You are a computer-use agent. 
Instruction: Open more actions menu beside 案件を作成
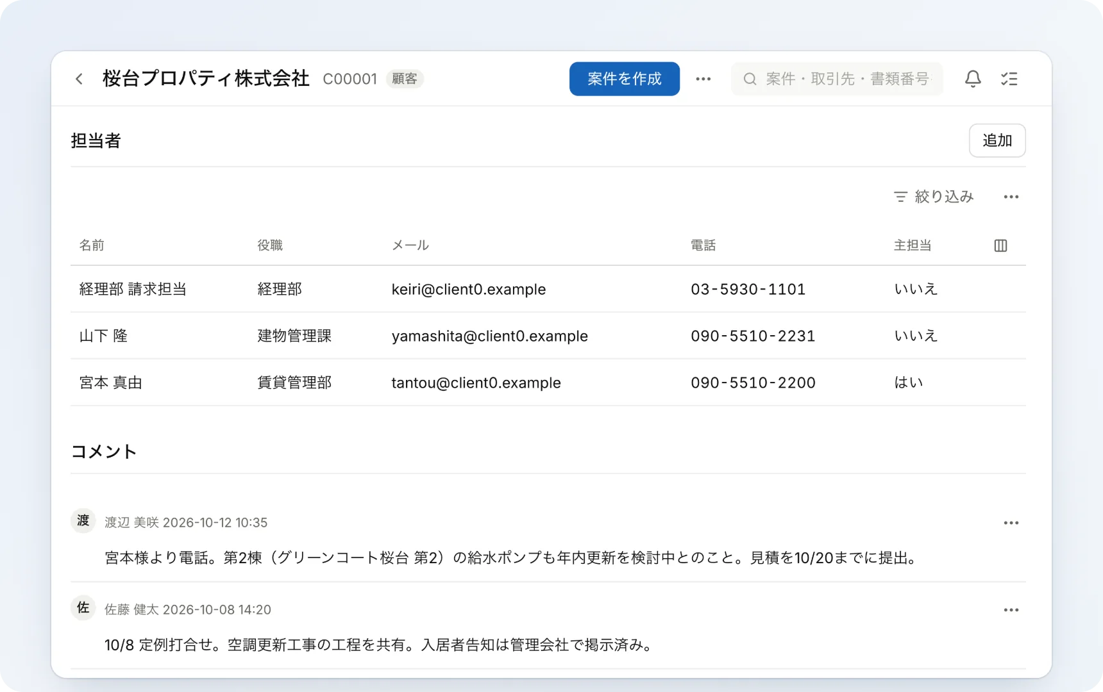[703, 79]
